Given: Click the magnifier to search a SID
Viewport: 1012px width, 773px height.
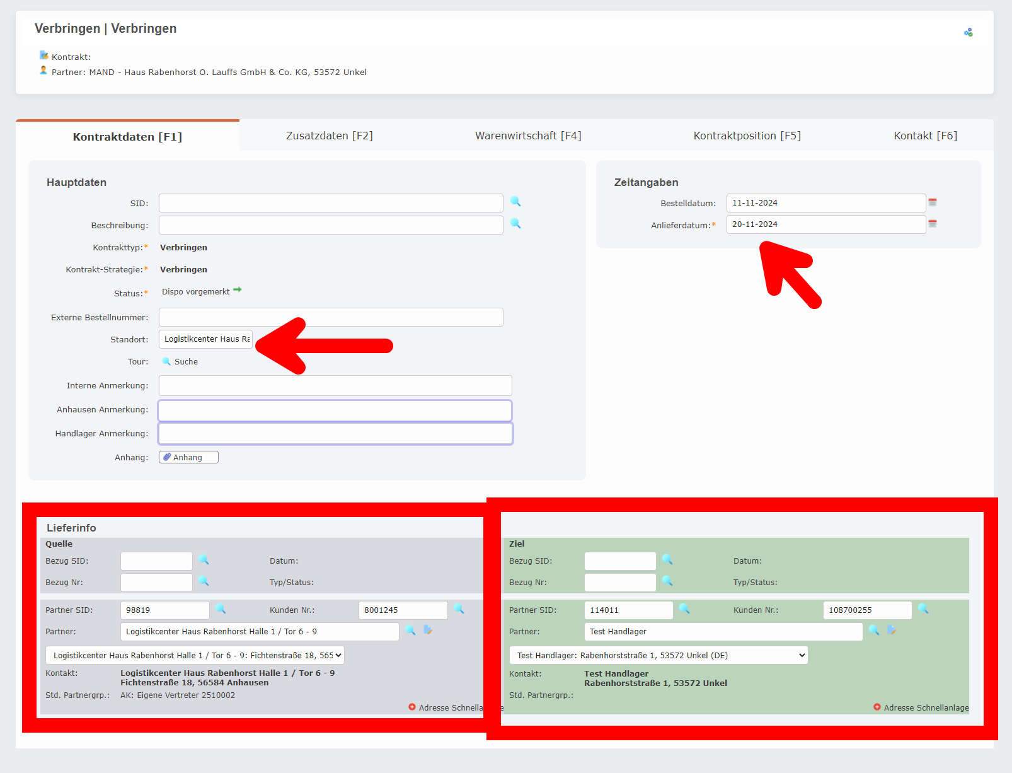Looking at the screenshot, I should coord(515,202).
